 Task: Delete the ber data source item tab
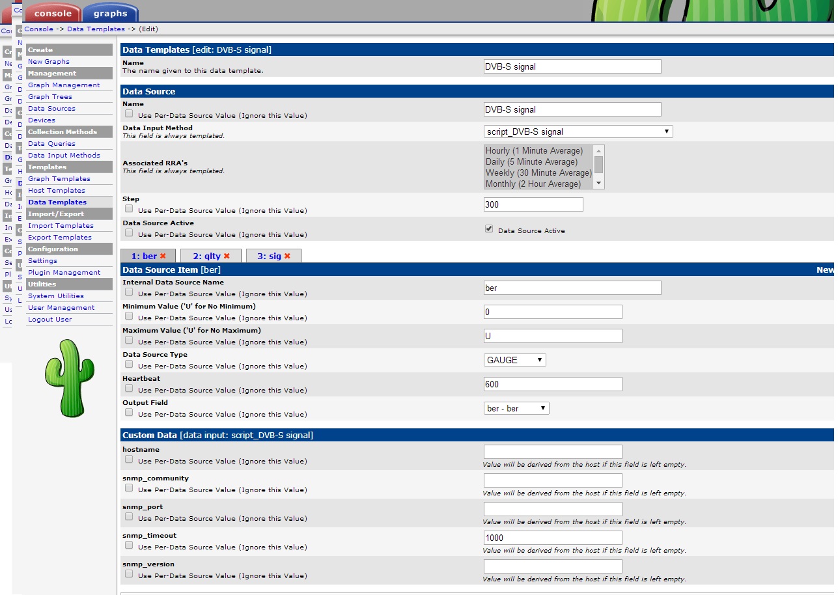coord(163,256)
